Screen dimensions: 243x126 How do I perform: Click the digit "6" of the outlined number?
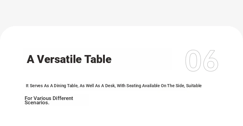coord(211,61)
